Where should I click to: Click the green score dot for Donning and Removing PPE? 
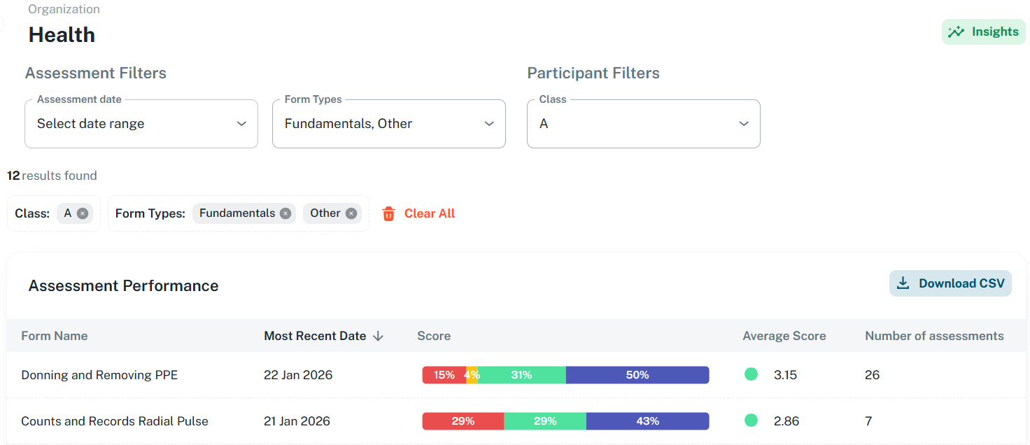pos(751,374)
